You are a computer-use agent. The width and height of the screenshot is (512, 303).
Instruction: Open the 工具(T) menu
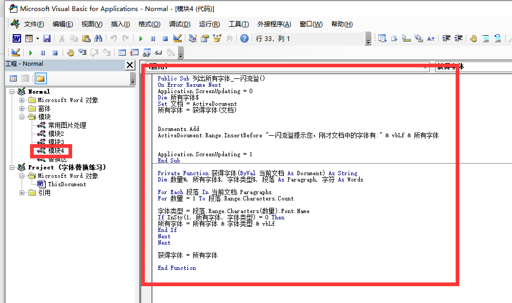tap(239, 24)
